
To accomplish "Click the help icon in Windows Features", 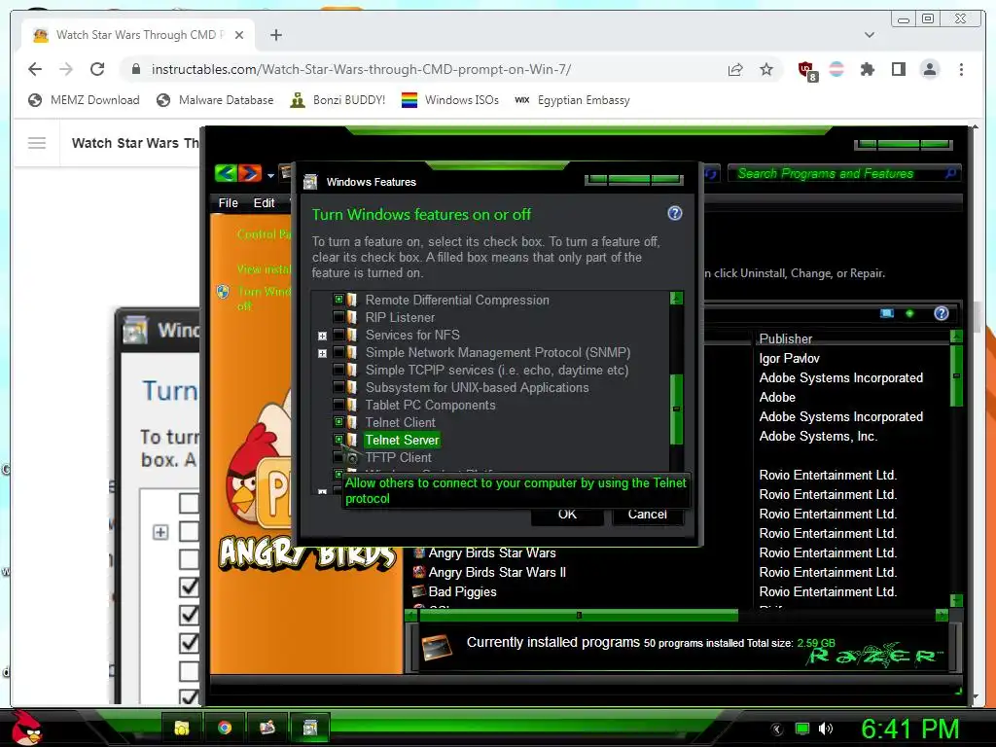I will pyautogui.click(x=675, y=213).
